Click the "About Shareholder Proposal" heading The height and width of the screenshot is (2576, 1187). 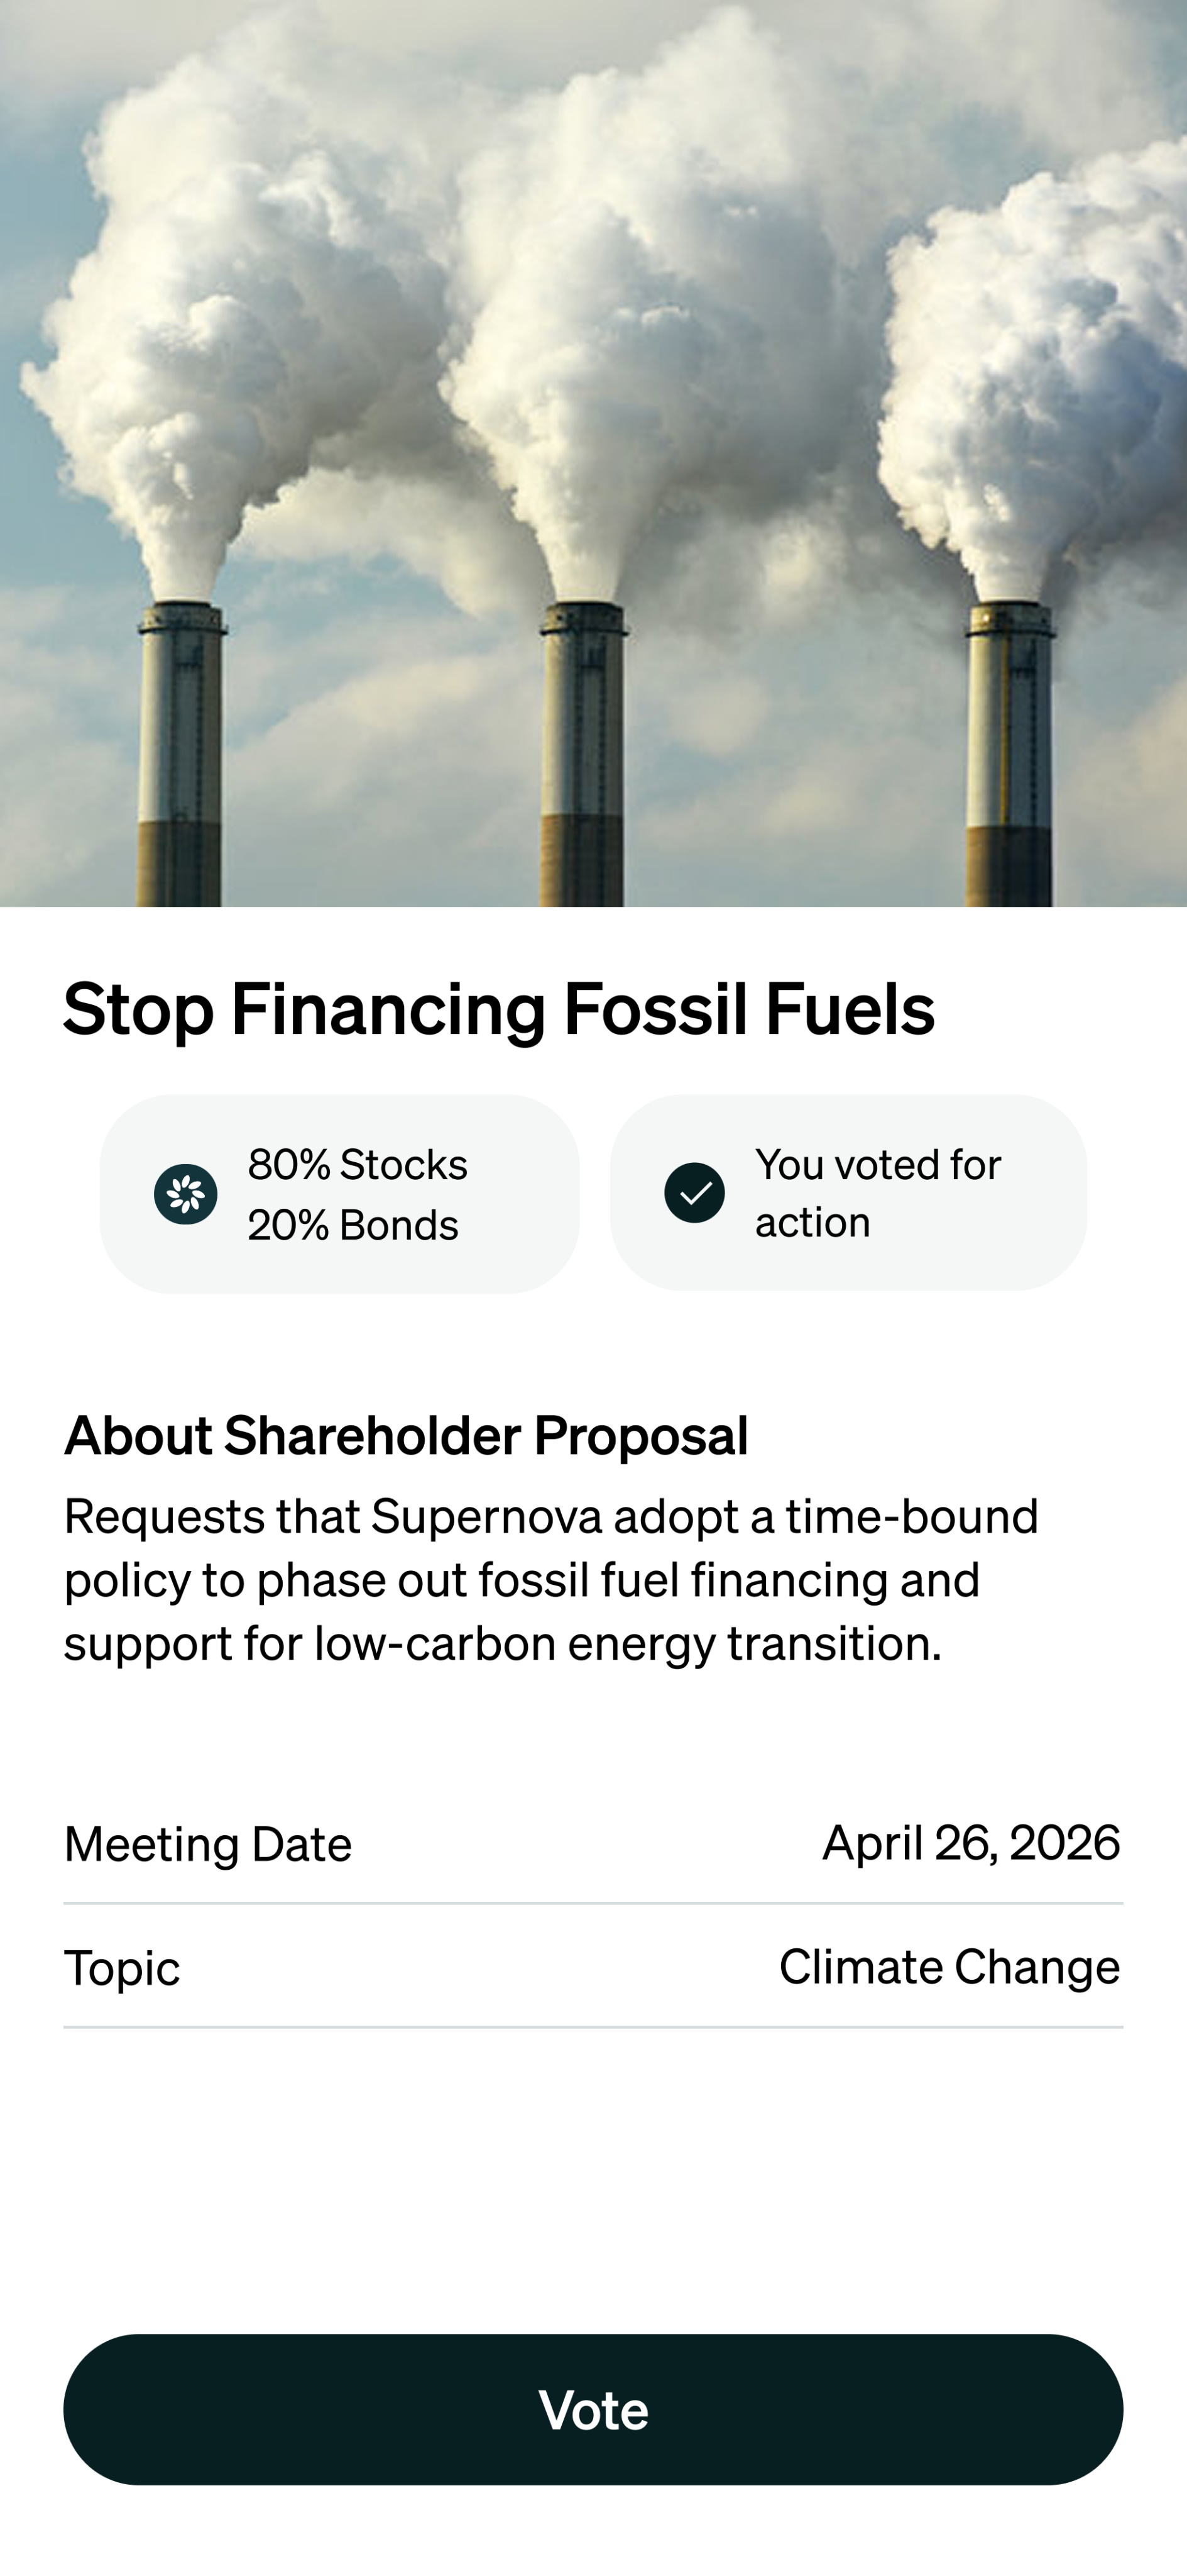click(x=406, y=1435)
